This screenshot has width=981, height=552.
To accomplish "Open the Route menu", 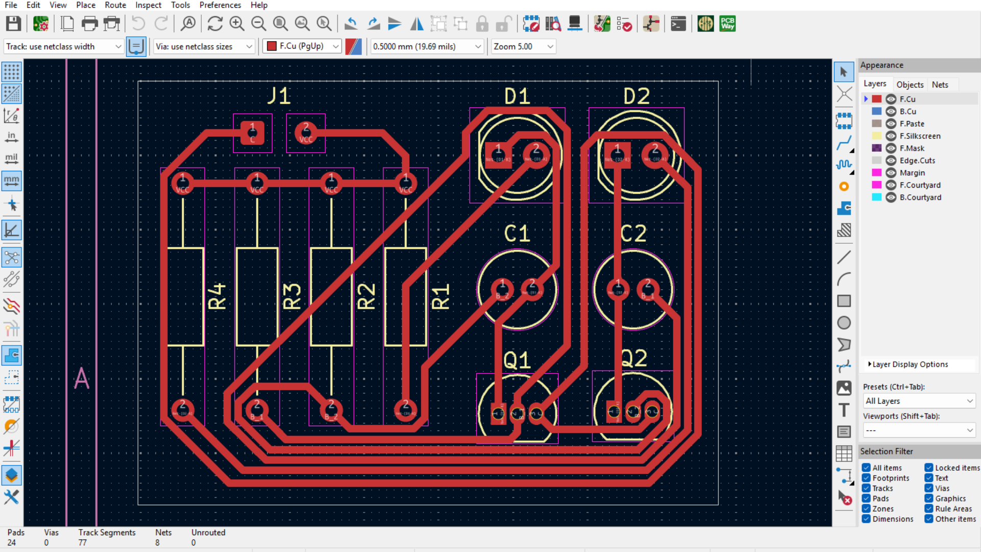I will pyautogui.click(x=115, y=5).
